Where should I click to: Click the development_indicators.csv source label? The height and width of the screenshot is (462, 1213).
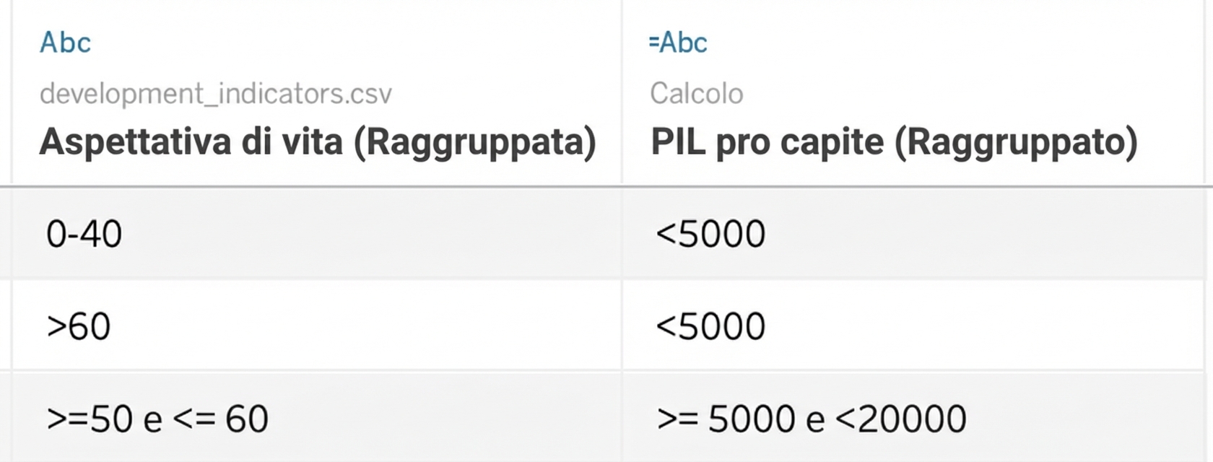tap(215, 94)
